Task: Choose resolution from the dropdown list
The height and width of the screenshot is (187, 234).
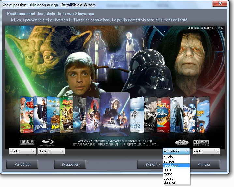Action: tap(176, 165)
